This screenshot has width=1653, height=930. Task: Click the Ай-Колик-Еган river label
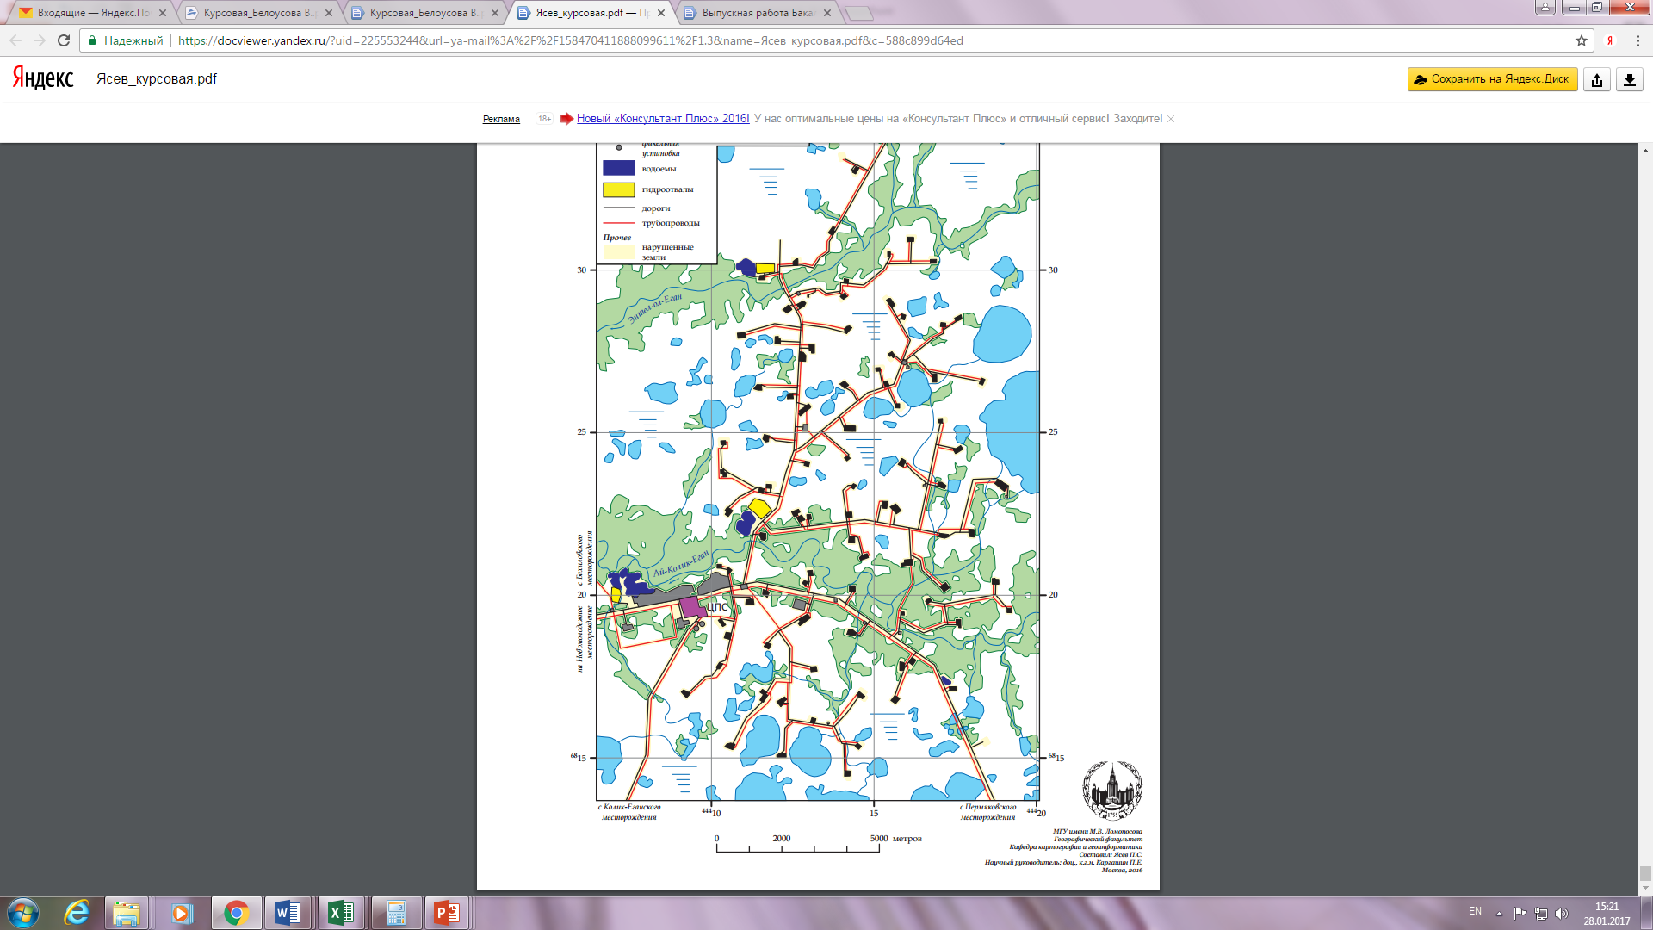click(x=681, y=563)
